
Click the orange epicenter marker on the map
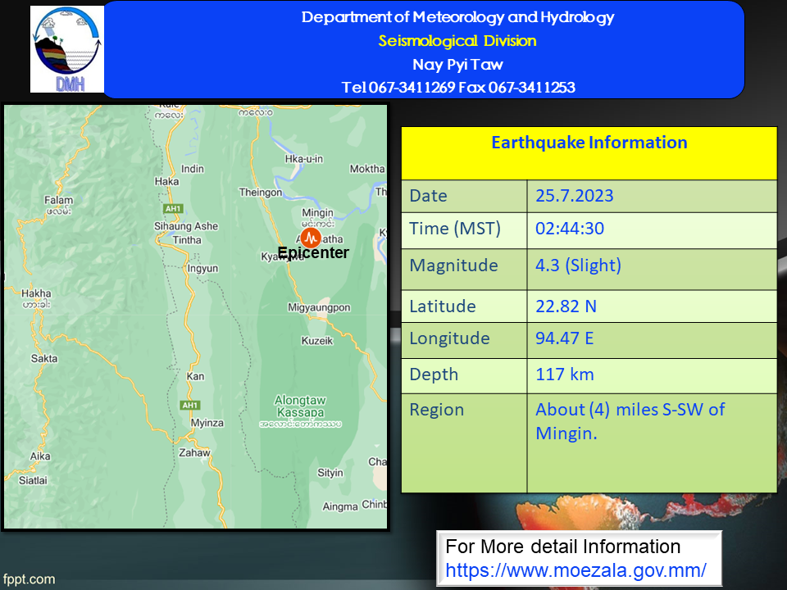312,238
